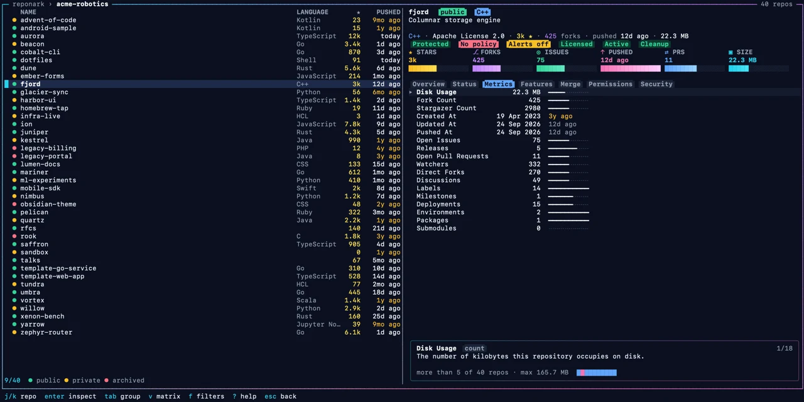Sort by the LANGUAGE column header

[312, 12]
